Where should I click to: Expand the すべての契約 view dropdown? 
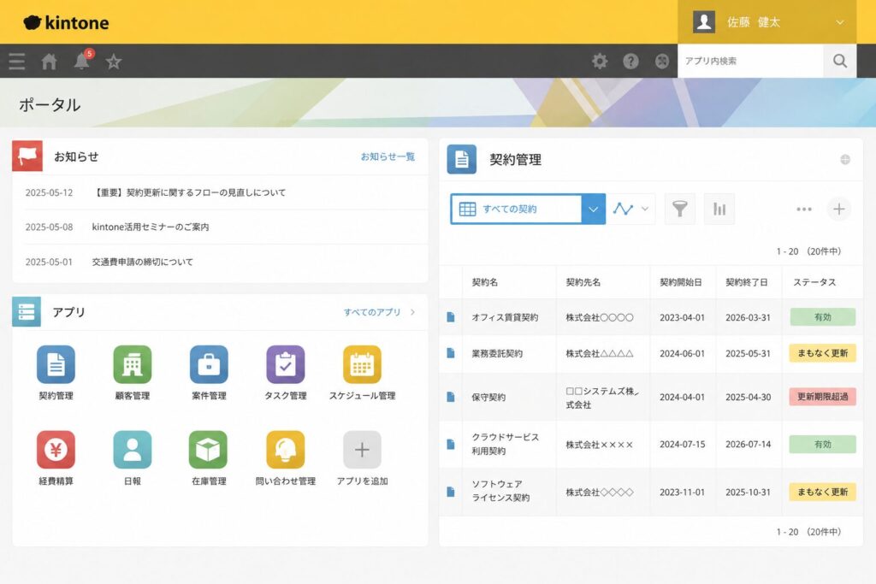pyautogui.click(x=594, y=209)
